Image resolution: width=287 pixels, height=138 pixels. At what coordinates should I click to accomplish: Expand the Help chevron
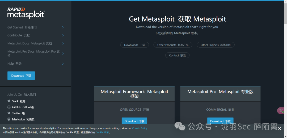[x=63, y=64]
